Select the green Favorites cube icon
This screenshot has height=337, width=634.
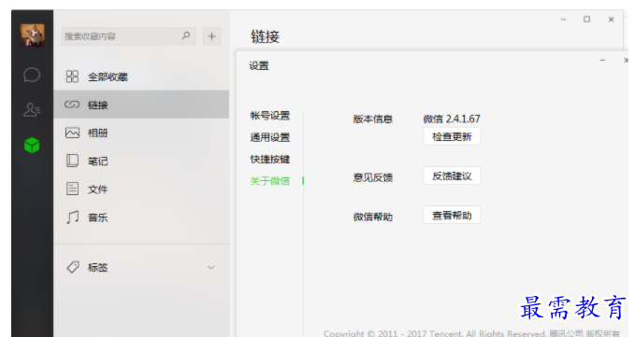coord(32,146)
